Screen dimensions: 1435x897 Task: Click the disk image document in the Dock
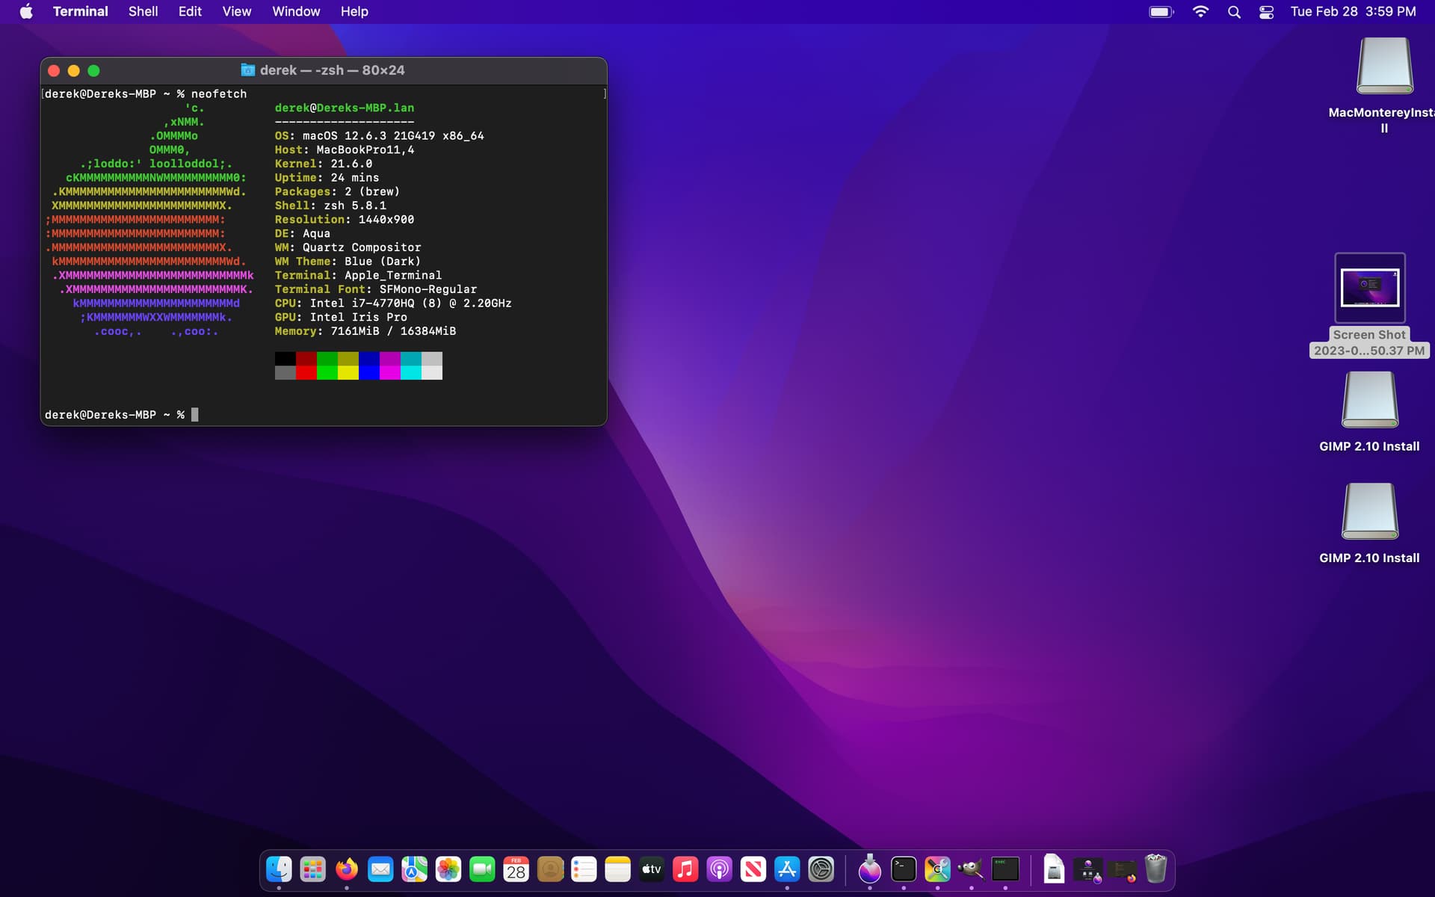(1054, 869)
